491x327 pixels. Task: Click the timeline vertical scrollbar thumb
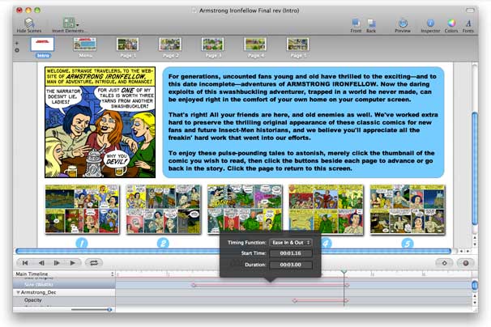[x=475, y=285]
